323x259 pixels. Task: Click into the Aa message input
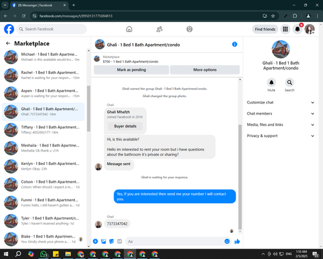point(175,242)
